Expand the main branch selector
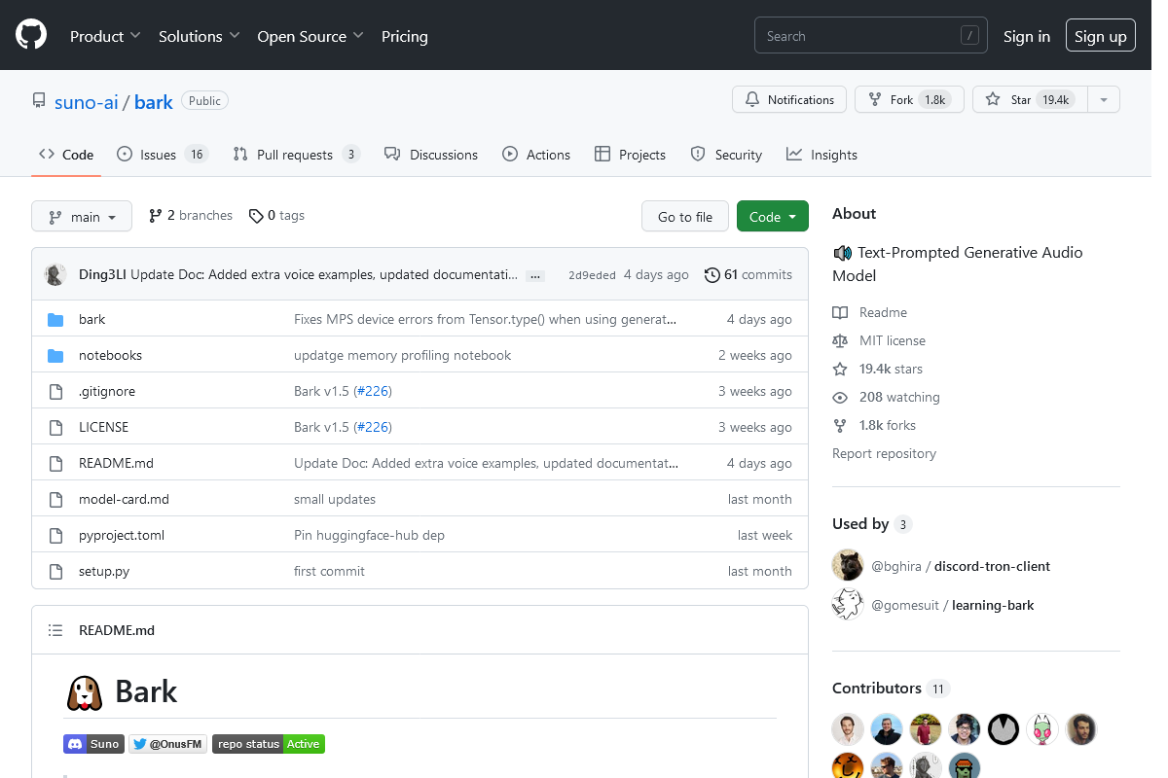The height and width of the screenshot is (778, 1168). click(x=82, y=216)
